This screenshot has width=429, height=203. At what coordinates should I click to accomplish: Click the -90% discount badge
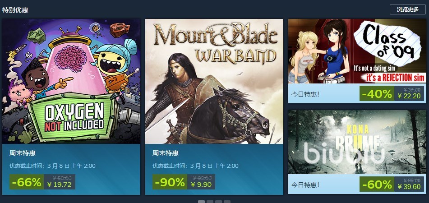[170, 182]
